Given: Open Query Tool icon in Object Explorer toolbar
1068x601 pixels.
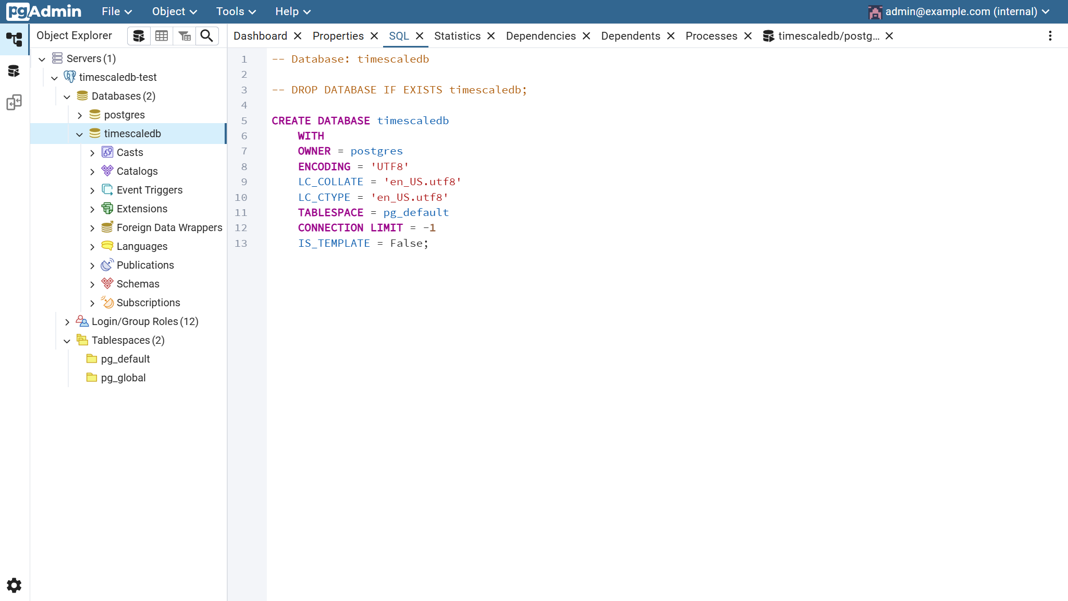Looking at the screenshot, I should pos(139,35).
